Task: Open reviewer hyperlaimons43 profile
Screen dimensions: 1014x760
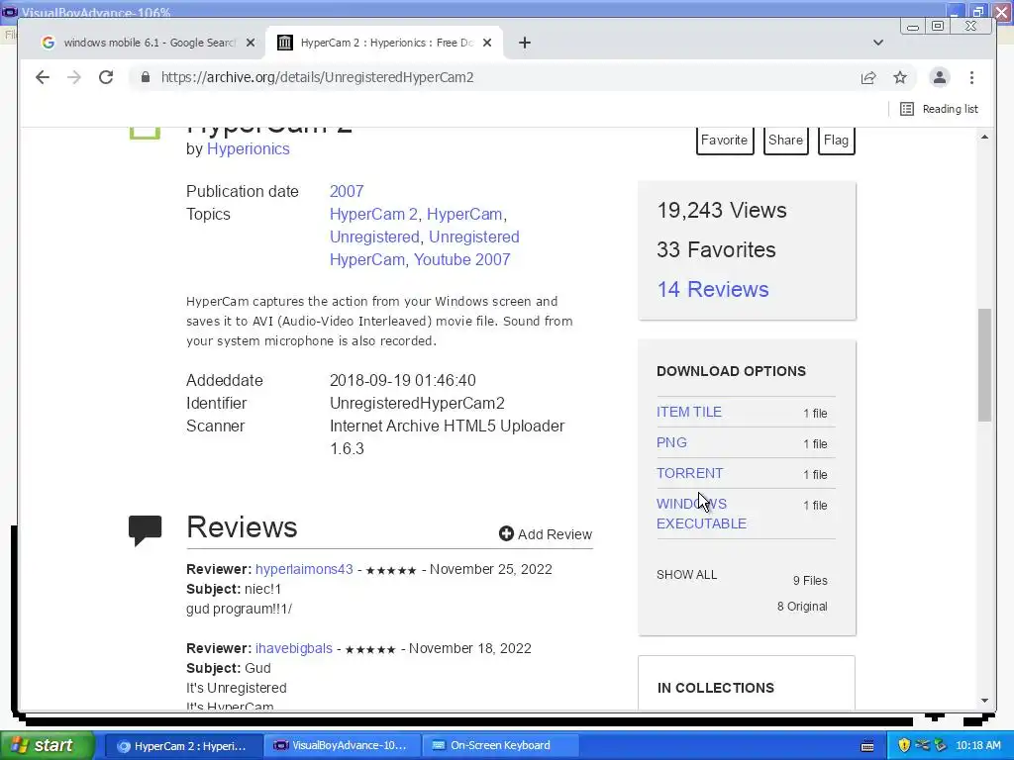Action: click(304, 569)
